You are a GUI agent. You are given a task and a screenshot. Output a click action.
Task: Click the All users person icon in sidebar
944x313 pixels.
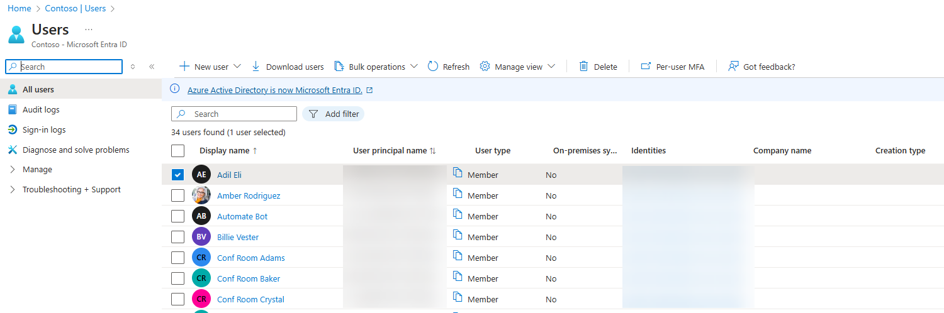(13, 89)
